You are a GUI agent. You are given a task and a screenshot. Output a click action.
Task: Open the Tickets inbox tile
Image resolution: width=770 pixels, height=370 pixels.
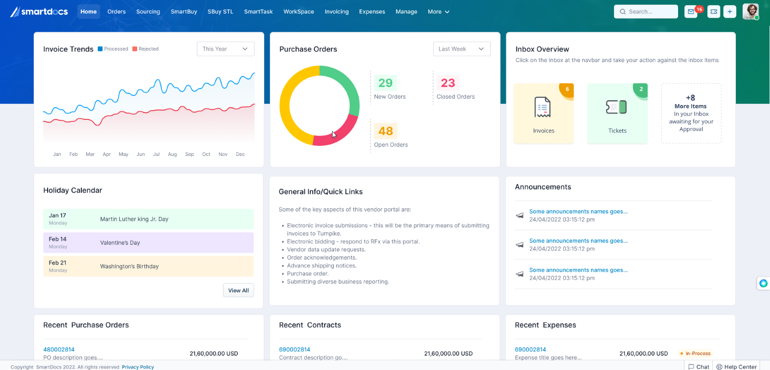[x=617, y=114]
